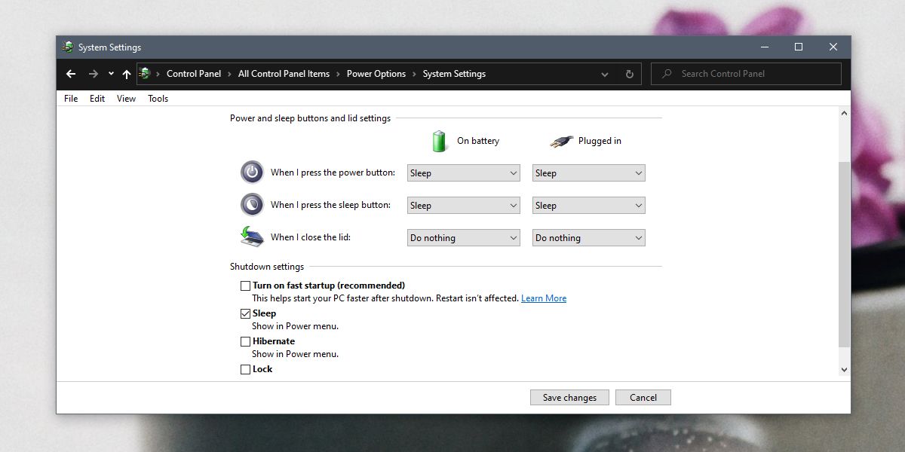Screen dimensions: 905x452
Task: Navigate to Control Panel breadcrumb
Action: (x=194, y=74)
